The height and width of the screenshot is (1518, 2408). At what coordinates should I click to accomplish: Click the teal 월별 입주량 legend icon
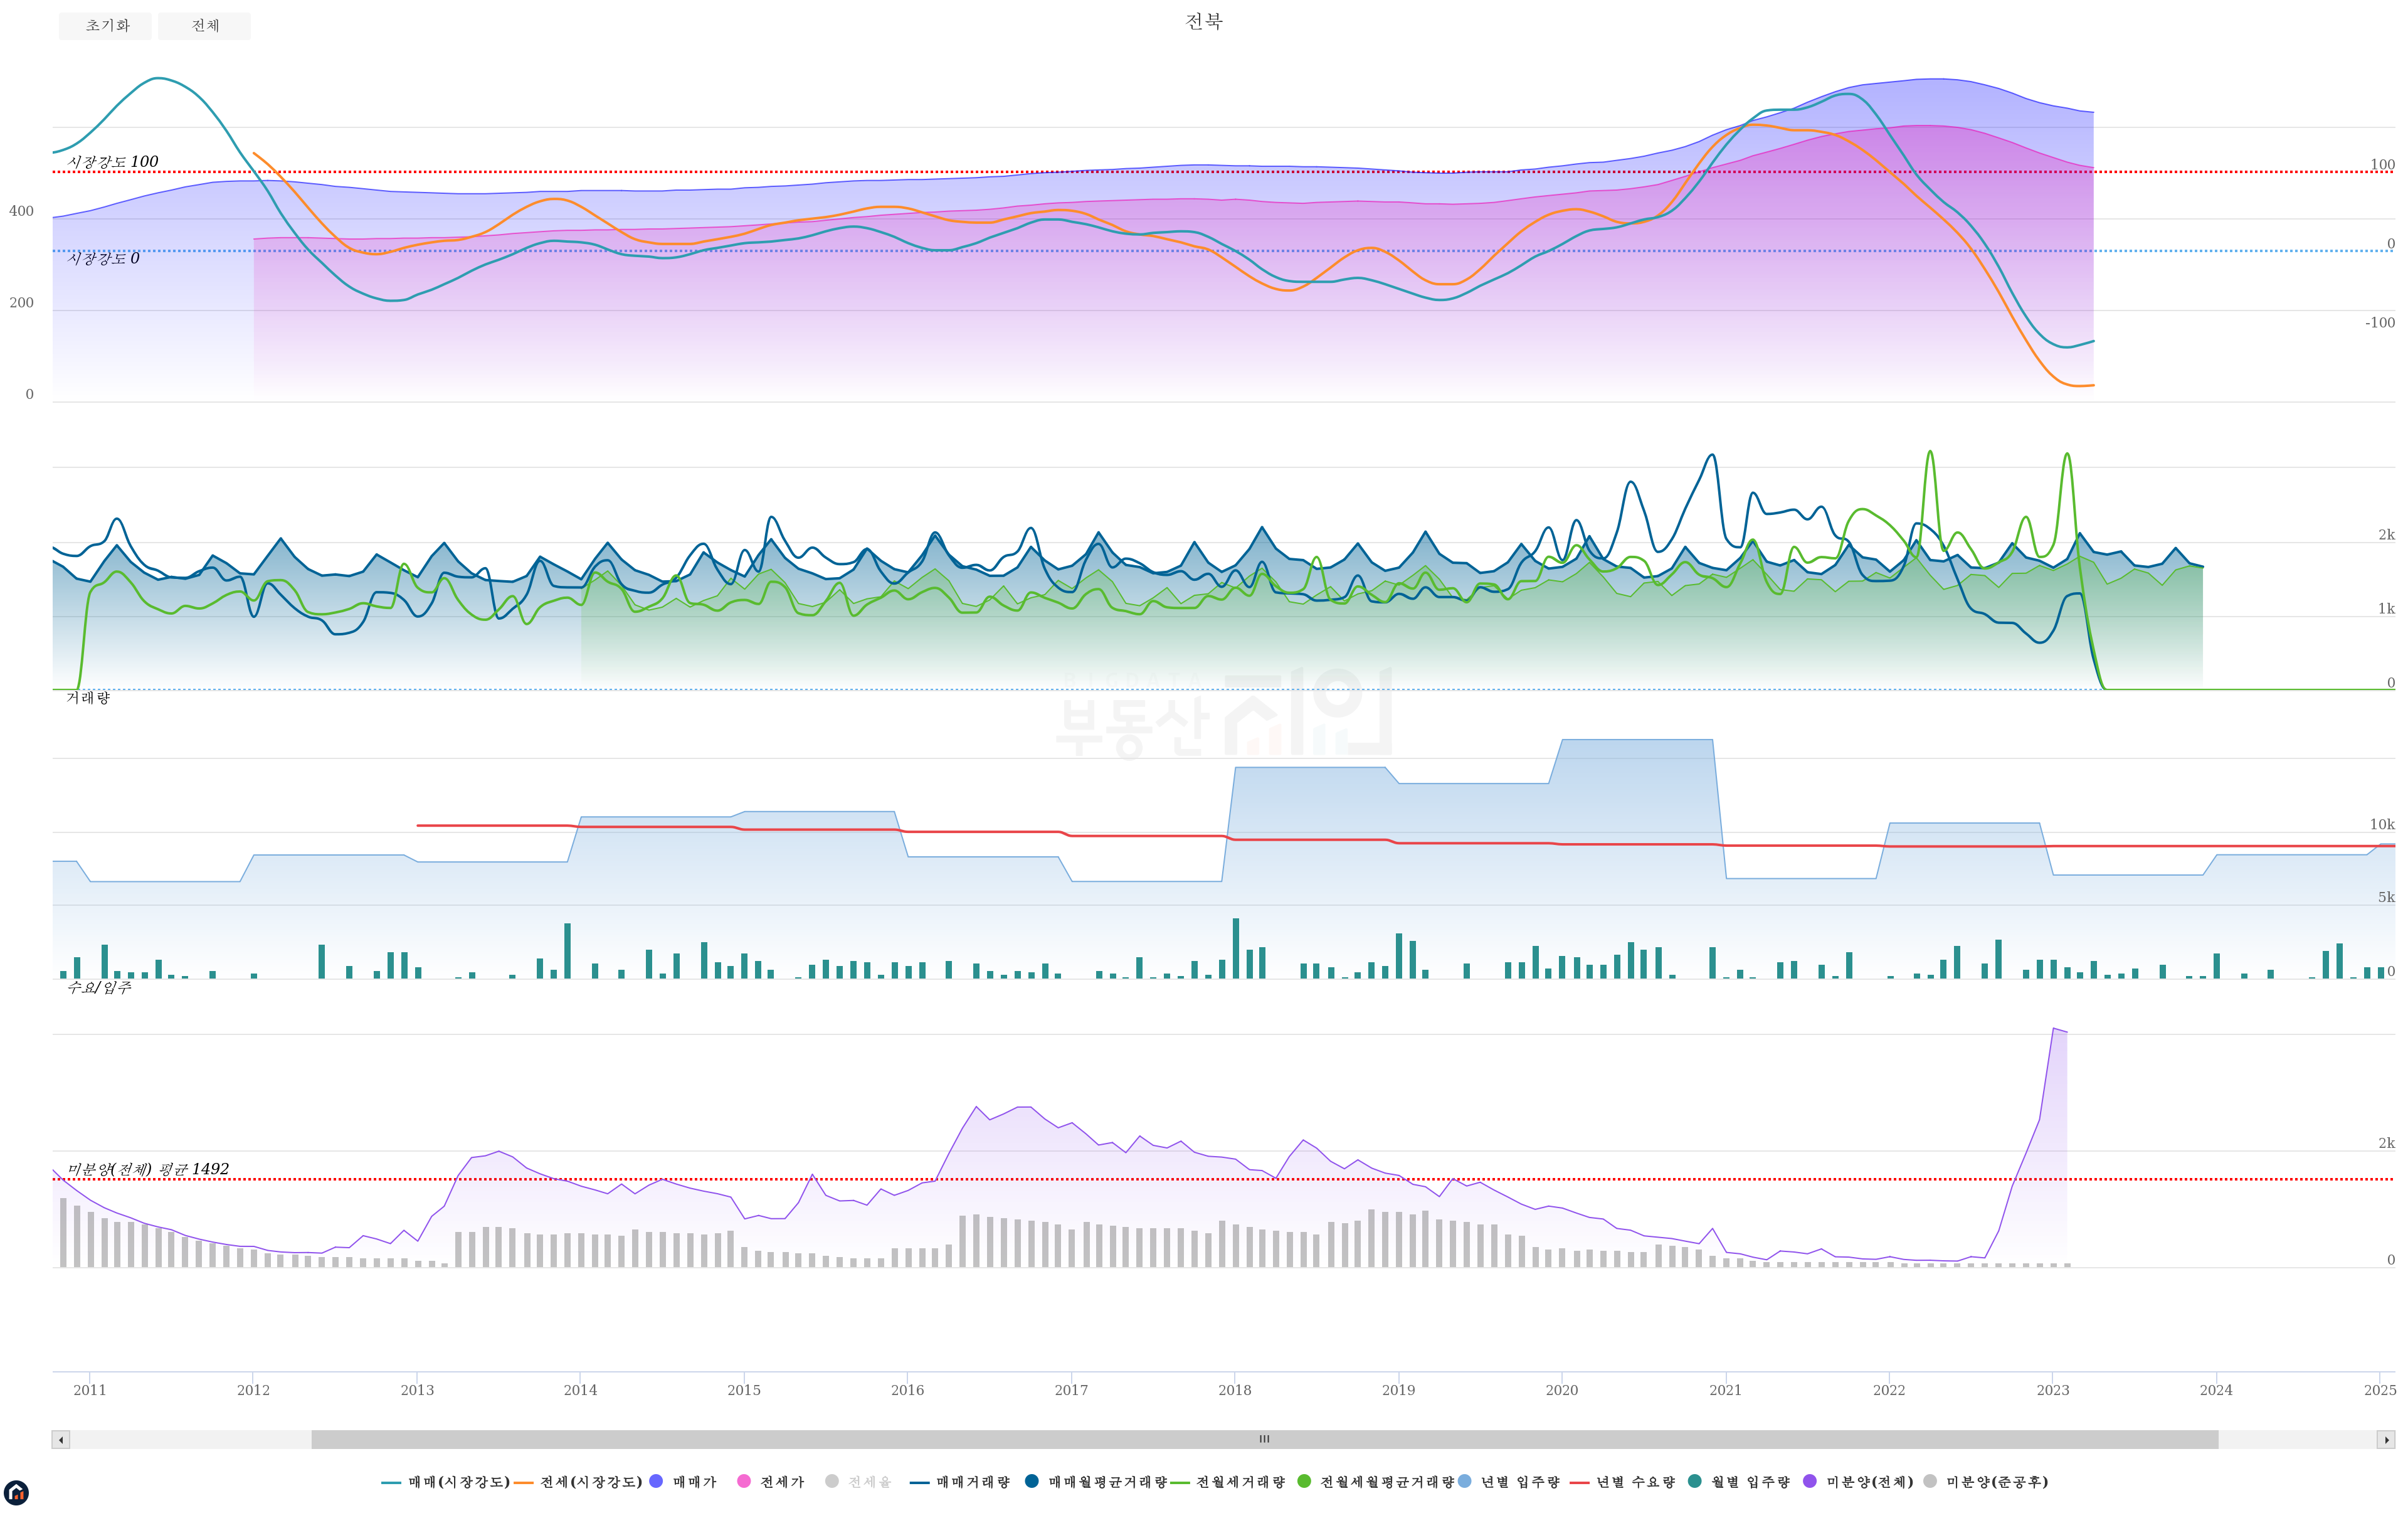(x=1695, y=1482)
